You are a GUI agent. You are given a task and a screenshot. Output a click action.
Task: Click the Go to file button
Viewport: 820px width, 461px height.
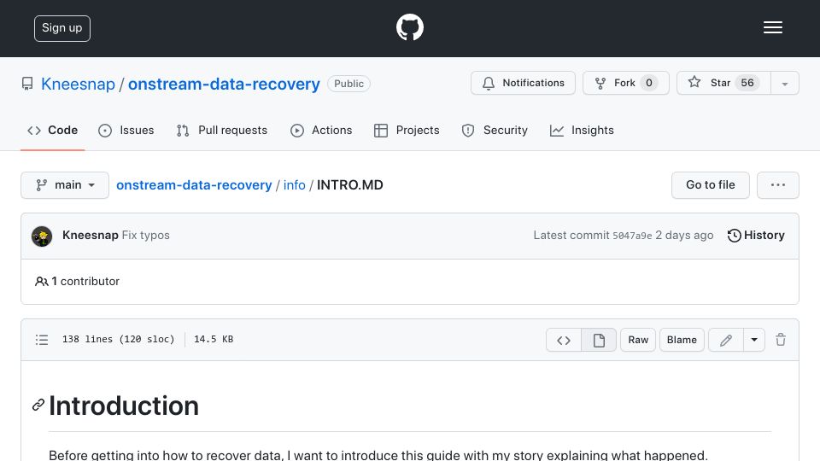point(710,185)
